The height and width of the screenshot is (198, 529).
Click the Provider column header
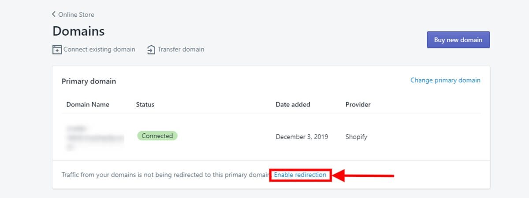358,105
